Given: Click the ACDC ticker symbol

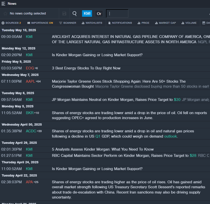Looking at the screenshot, I should pyautogui.click(x=31, y=131).
